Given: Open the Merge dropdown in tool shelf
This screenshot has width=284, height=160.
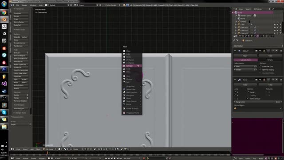Looking at the screenshot, I should 21,98.
